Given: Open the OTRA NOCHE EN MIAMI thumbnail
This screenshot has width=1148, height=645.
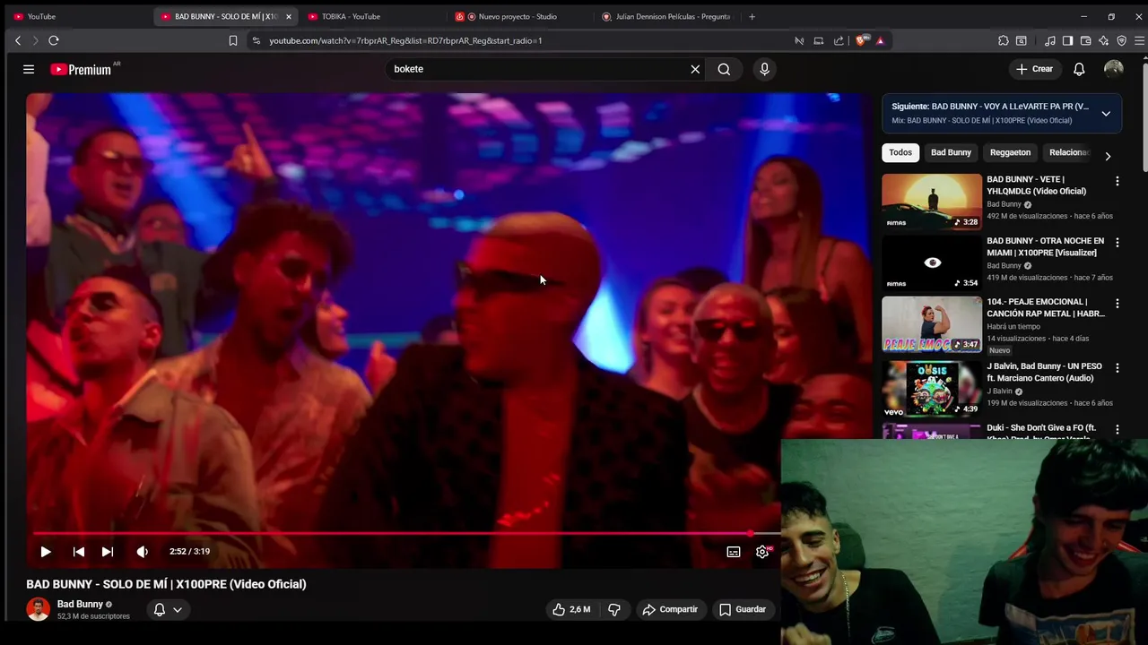Looking at the screenshot, I should tap(932, 263).
